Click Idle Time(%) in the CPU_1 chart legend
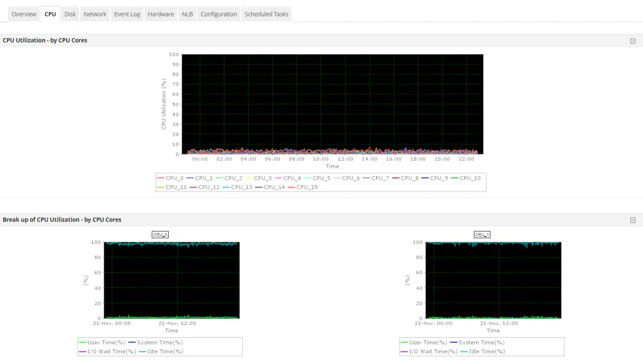This screenshot has width=643, height=360. coord(482,352)
